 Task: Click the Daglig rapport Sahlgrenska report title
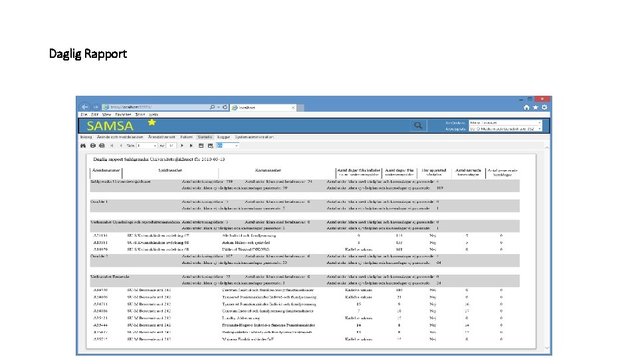[159, 159]
